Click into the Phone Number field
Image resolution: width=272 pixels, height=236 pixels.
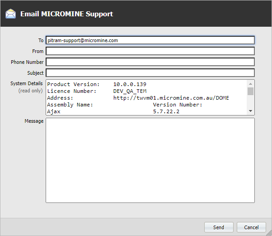[150, 62]
